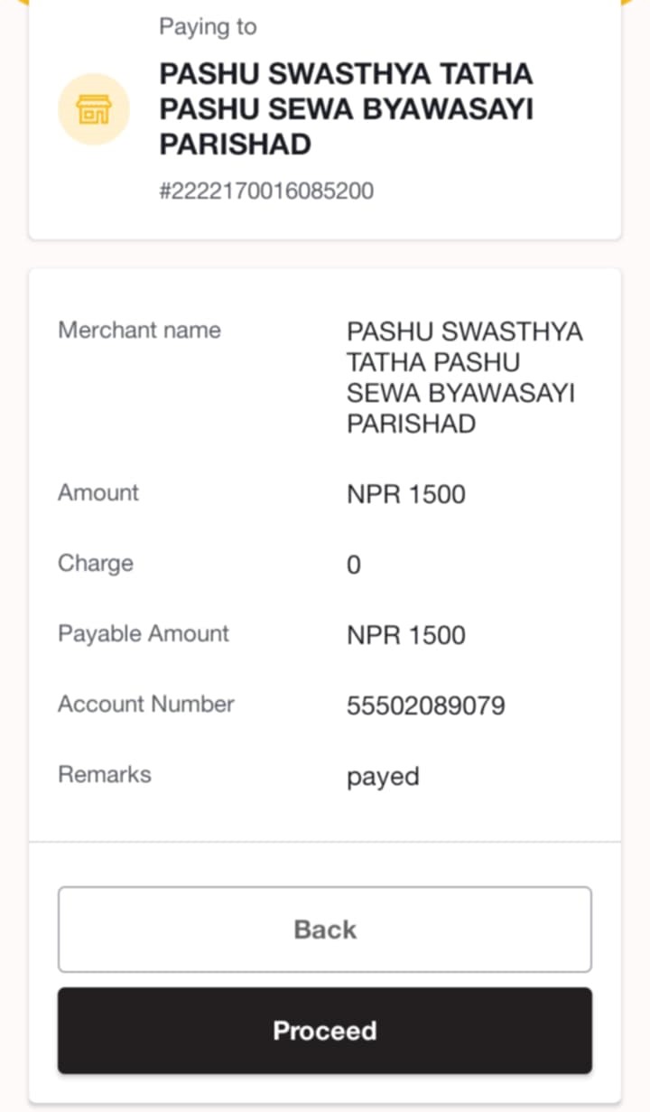Select the merchant ID #2222170016085200
The image size is (650, 1112).
click(x=266, y=191)
